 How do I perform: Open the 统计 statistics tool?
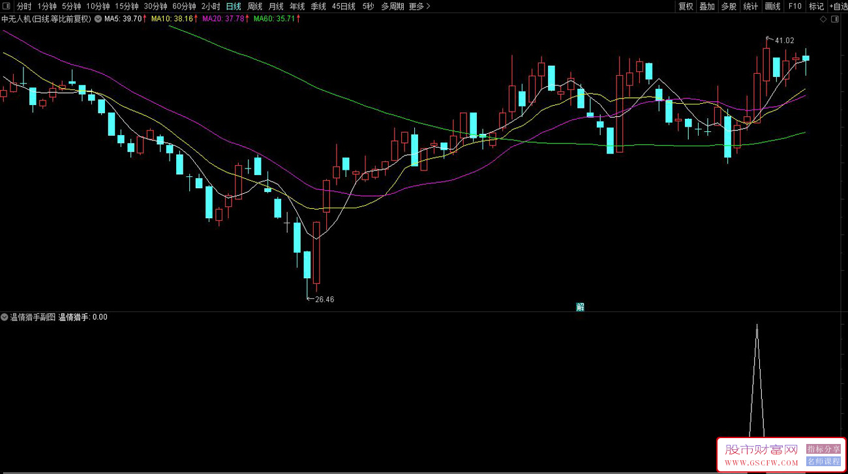[751, 6]
